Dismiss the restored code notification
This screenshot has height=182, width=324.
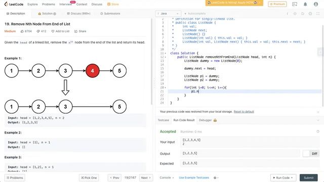(318, 112)
